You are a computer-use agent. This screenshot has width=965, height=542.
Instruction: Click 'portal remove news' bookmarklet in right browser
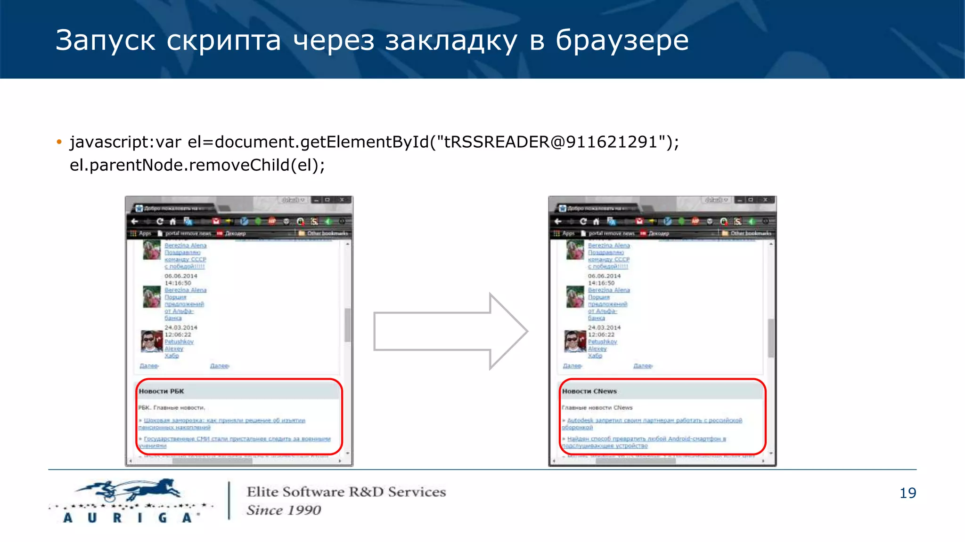tap(608, 233)
